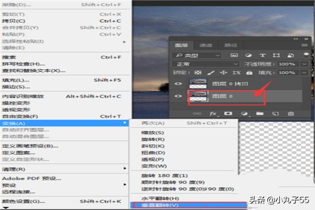Choose 内容识别缩放 menu item
Viewport: 315px width, 210px height.
[64, 96]
